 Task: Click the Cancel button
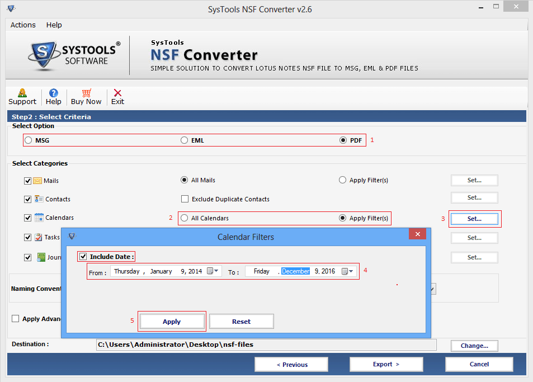(479, 364)
